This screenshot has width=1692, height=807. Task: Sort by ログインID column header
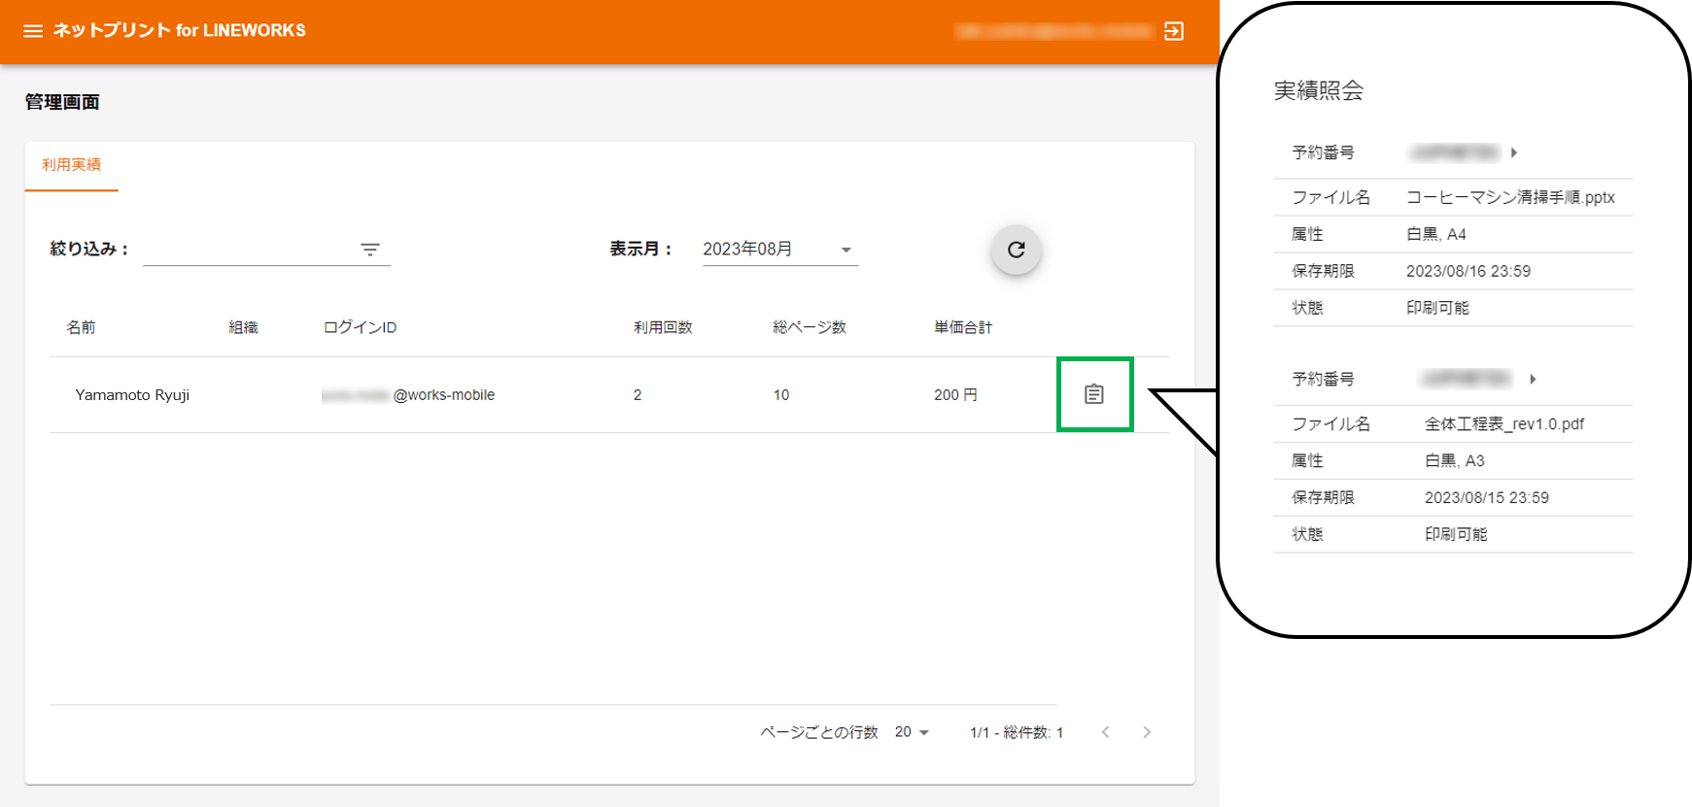360,327
